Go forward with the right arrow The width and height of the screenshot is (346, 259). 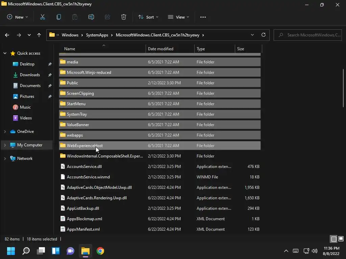19,35
